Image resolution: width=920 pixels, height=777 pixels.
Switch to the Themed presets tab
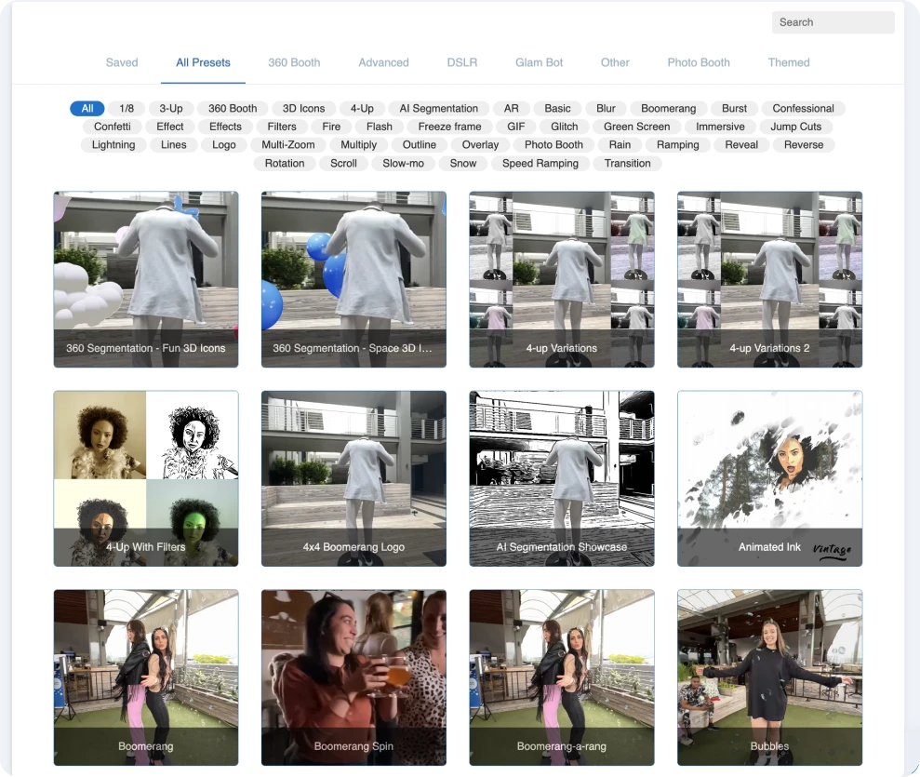(789, 62)
